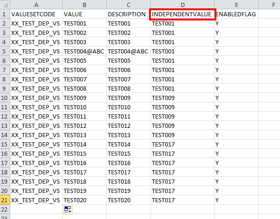Viewport: 280px width, 219px height.
Task: Select cell B5 containing TEST004@ABC
Action: (x=85, y=51)
